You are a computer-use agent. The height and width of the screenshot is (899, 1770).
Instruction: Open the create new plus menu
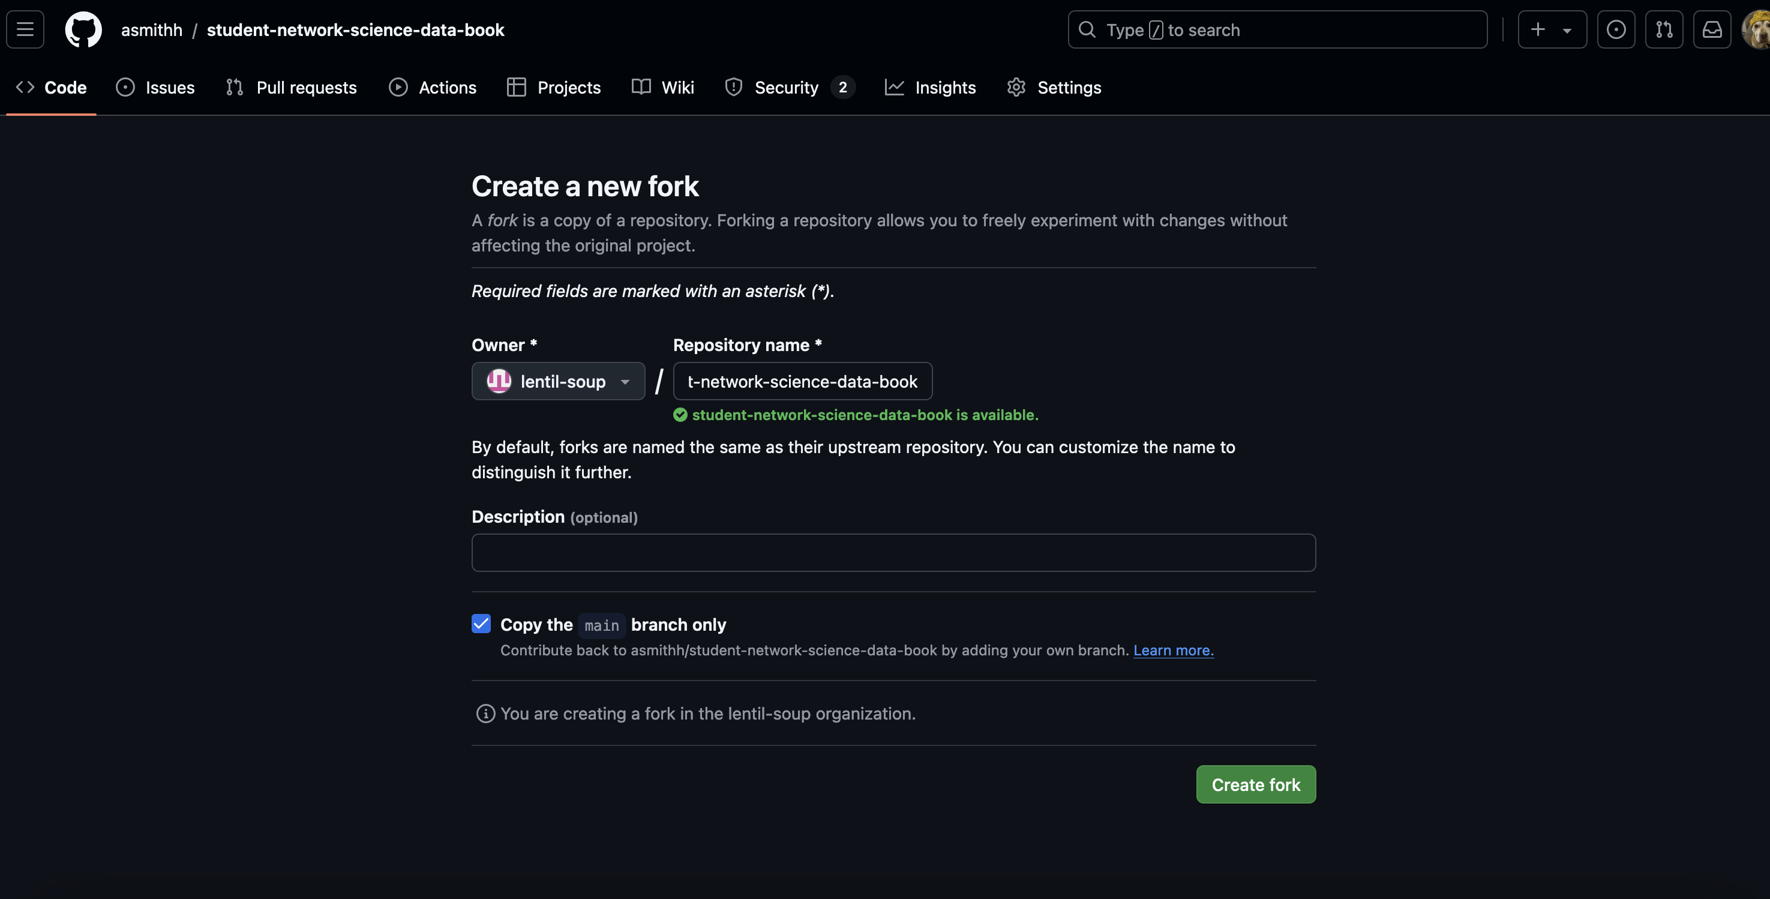point(1552,29)
